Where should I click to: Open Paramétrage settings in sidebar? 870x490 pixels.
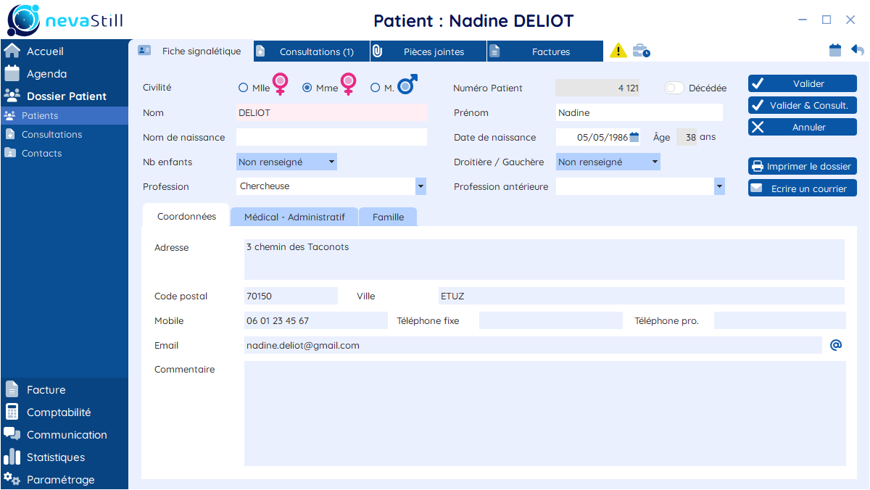[60, 480]
